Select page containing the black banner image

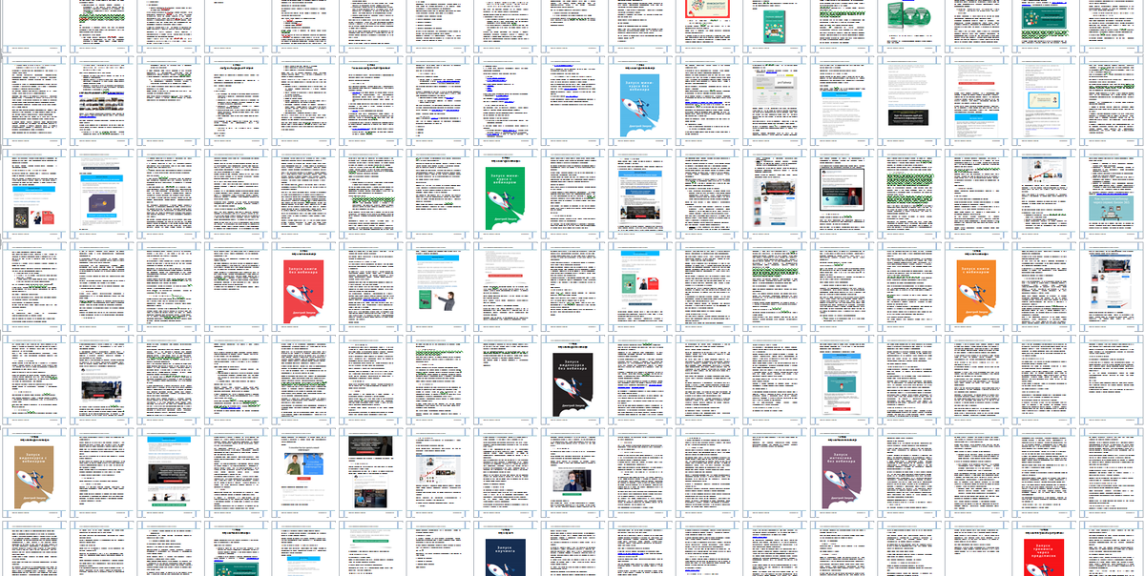pyautogui.click(x=908, y=100)
